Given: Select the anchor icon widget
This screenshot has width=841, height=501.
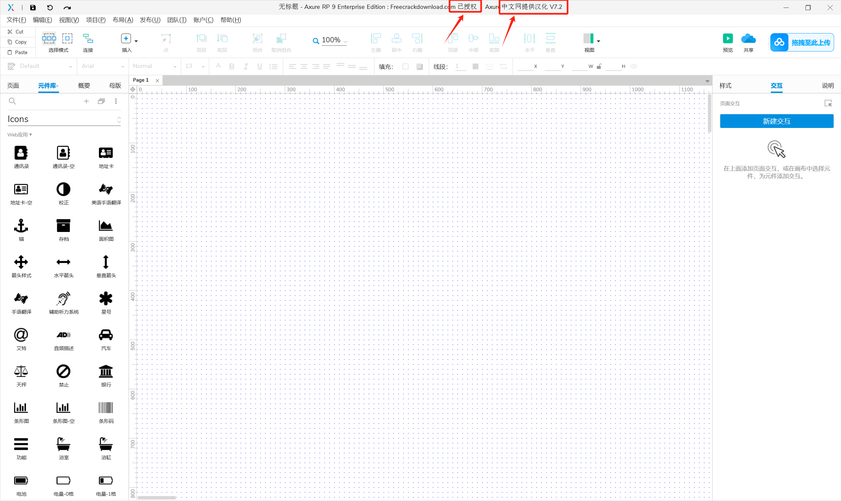Looking at the screenshot, I should coord(21,225).
